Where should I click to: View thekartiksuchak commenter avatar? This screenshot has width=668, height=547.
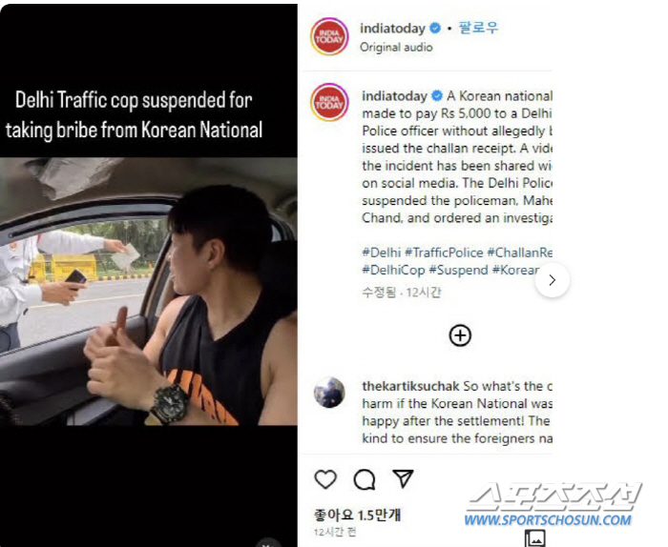(x=329, y=393)
